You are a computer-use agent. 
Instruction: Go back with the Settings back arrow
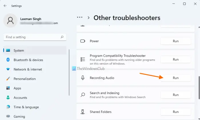coord(5,6)
